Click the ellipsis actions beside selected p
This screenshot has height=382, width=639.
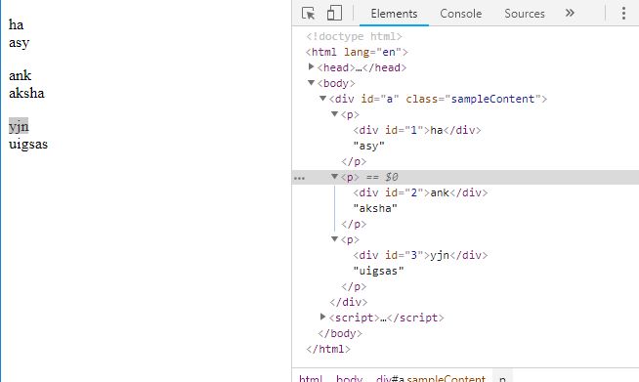[x=299, y=178]
